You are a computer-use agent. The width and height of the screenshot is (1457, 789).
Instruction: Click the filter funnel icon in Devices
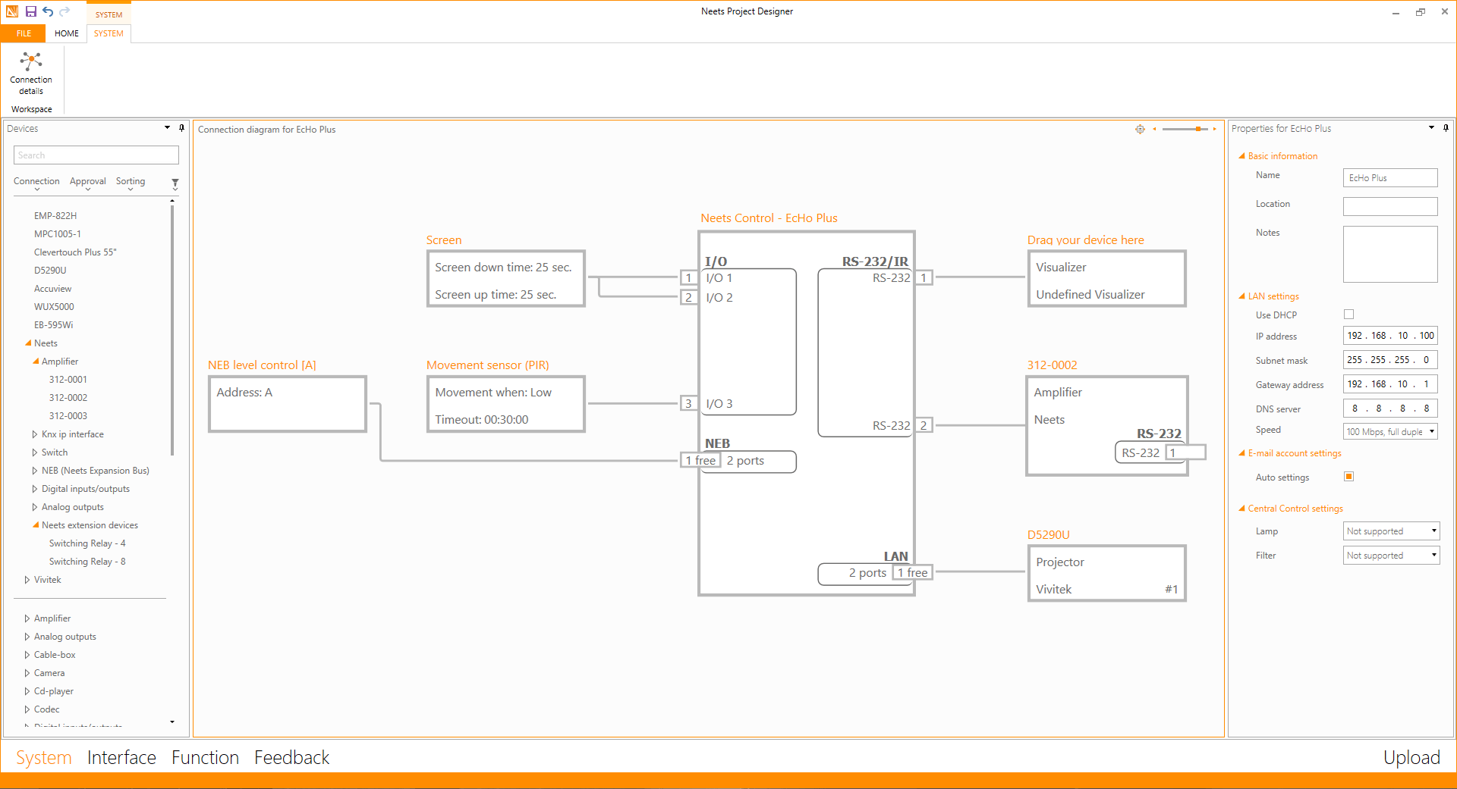(175, 183)
